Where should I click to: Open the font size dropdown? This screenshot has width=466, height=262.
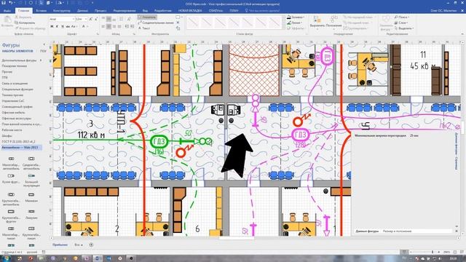tap(86, 19)
